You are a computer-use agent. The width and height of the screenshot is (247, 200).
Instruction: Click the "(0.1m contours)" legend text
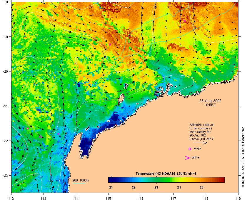pyautogui.click(x=201, y=128)
